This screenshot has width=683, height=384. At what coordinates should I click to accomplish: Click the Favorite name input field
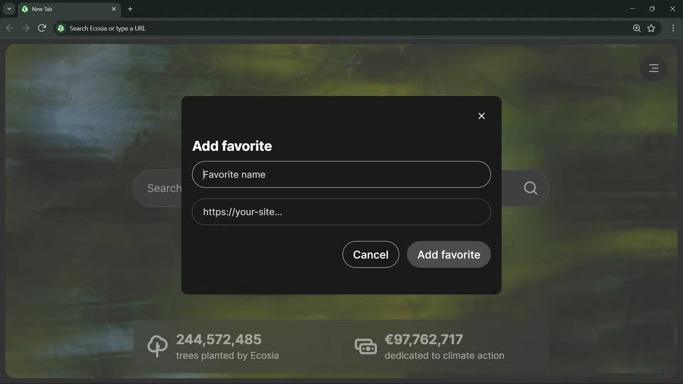coord(341,175)
